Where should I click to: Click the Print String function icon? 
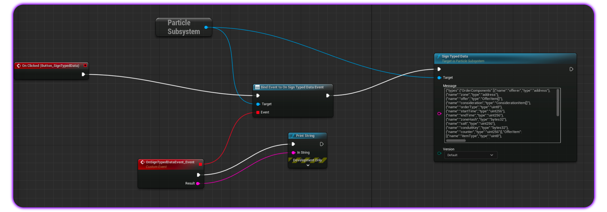[x=293, y=136]
